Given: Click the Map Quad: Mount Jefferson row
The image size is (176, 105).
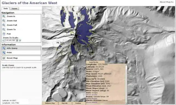Looking at the screenshot, I should tap(99, 74).
